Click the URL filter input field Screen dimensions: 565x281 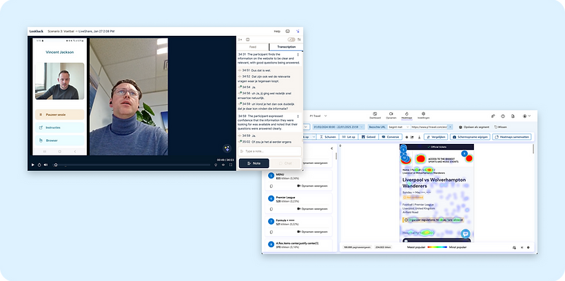point(429,127)
